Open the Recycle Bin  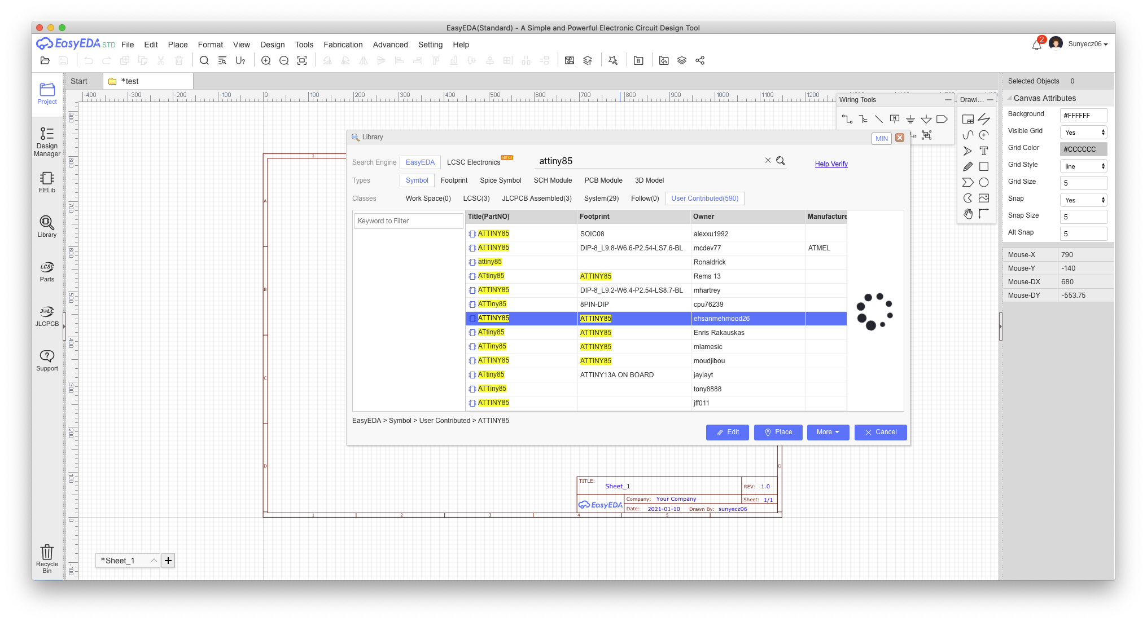point(47,558)
